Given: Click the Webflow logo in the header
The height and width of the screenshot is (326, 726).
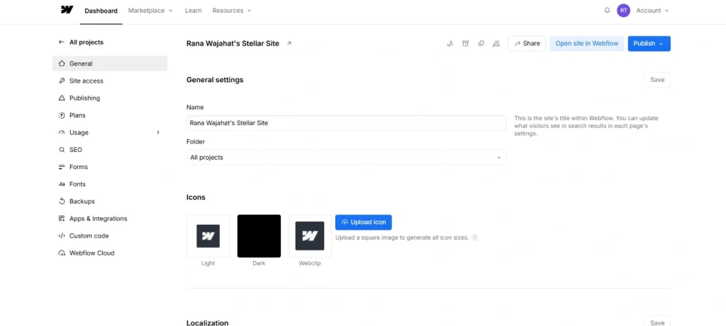Looking at the screenshot, I should [67, 10].
